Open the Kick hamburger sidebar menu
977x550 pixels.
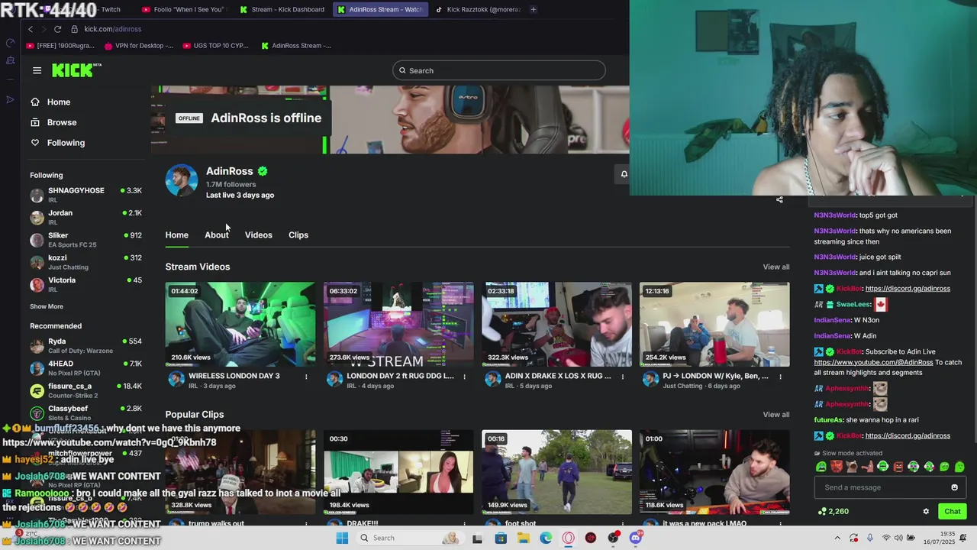click(37, 70)
